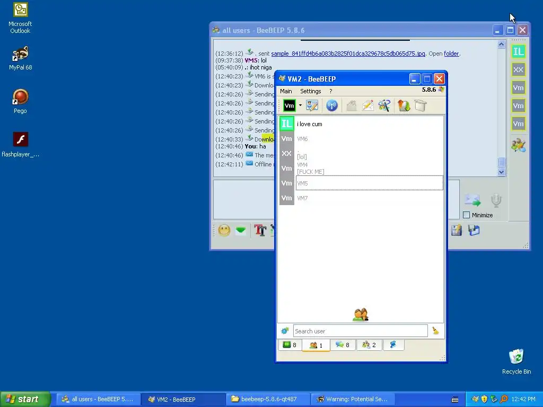Viewport: 543px width, 407px height.
Task: Click the yellow security shield tray icon
Action: (485, 399)
